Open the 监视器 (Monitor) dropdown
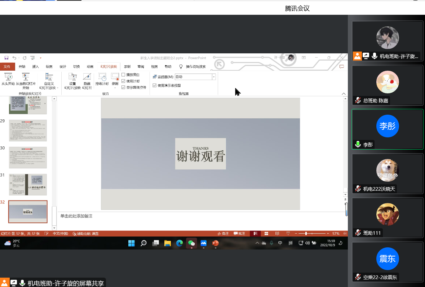Image resolution: width=425 pixels, height=287 pixels. [213, 77]
